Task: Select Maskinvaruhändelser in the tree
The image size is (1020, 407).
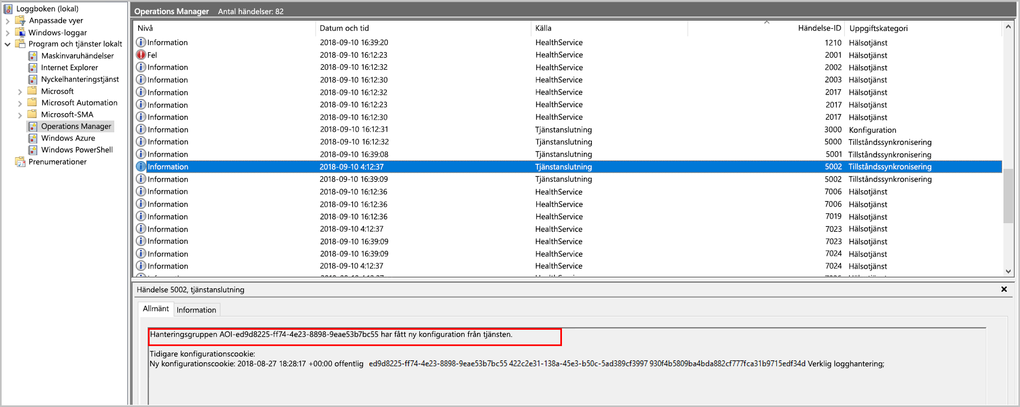Action: point(77,56)
